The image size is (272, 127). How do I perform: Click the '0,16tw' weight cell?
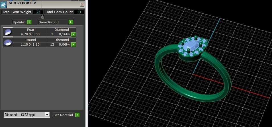click(x=64, y=34)
